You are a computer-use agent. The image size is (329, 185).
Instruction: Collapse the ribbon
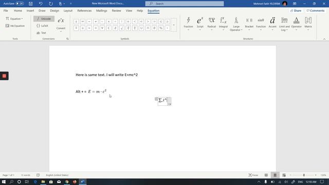pos(324,39)
